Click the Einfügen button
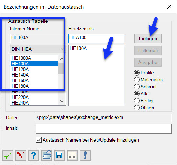This screenshot has height=165, width=177. coord(148,38)
